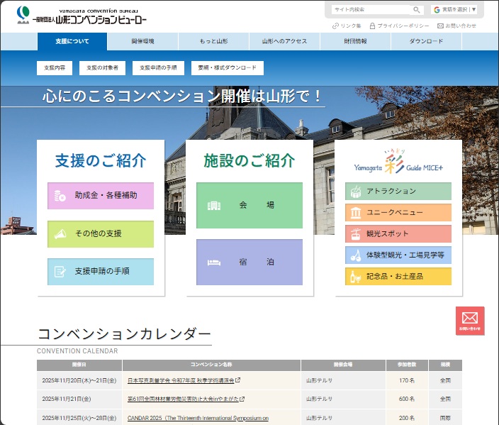Select the 支援について navigation tab
This screenshot has width=499, height=425.
click(x=72, y=41)
